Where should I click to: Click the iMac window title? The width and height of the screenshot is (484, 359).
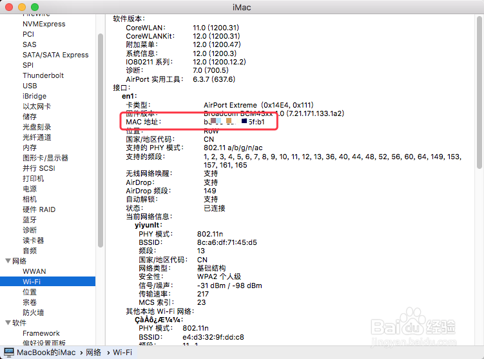pos(242,7)
